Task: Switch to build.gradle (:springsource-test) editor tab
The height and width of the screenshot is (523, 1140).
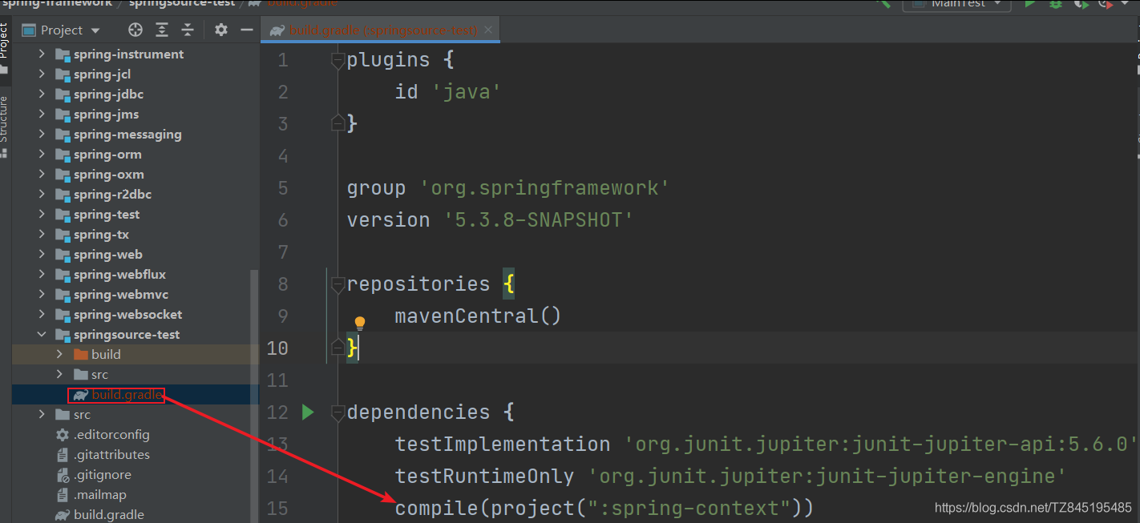Action: point(375,30)
